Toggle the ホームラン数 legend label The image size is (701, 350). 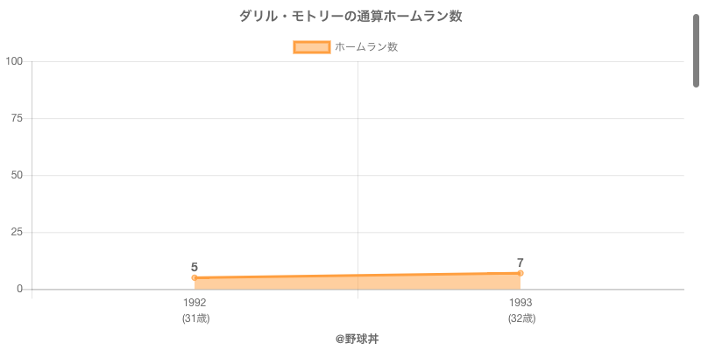click(366, 47)
